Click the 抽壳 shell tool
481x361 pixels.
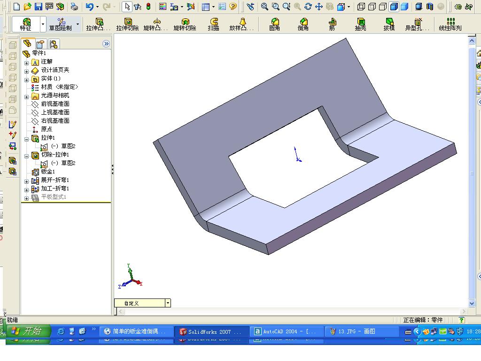(360, 24)
